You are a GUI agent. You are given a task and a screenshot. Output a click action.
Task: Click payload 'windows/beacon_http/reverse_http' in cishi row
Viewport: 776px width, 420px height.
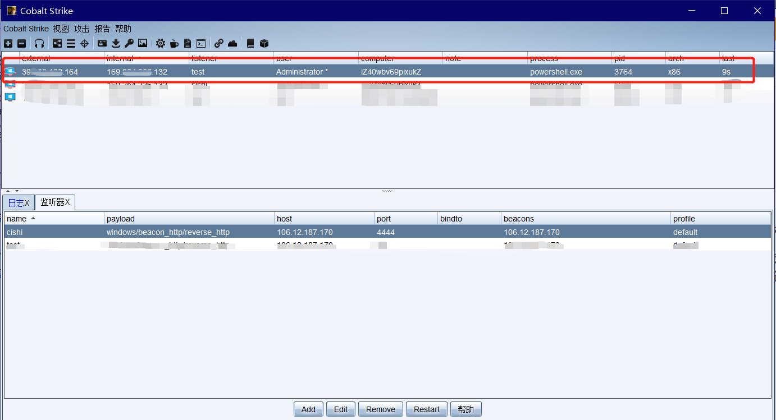[x=168, y=232]
